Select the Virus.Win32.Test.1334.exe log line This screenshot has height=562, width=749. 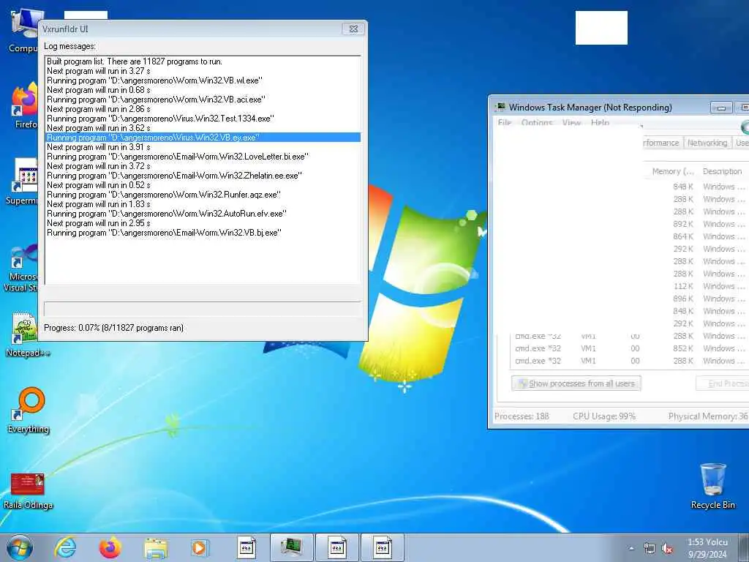203,119
